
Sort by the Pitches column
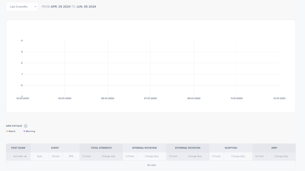[56, 156]
